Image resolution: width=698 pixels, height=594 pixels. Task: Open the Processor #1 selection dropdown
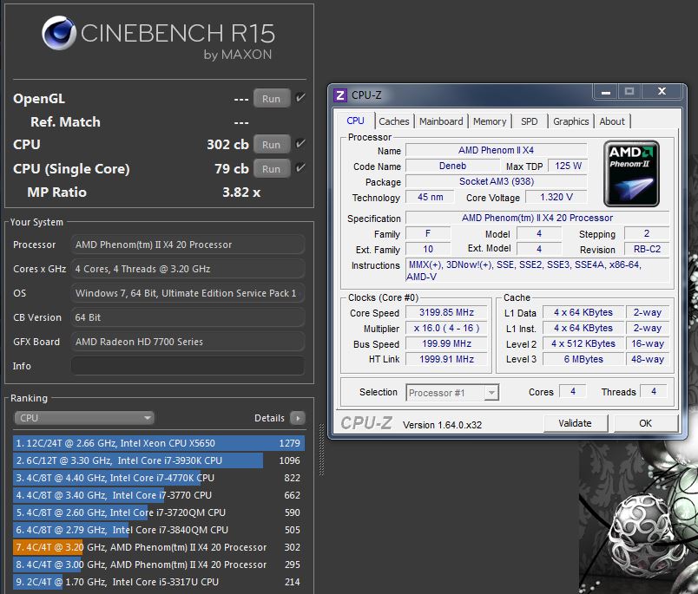click(452, 393)
